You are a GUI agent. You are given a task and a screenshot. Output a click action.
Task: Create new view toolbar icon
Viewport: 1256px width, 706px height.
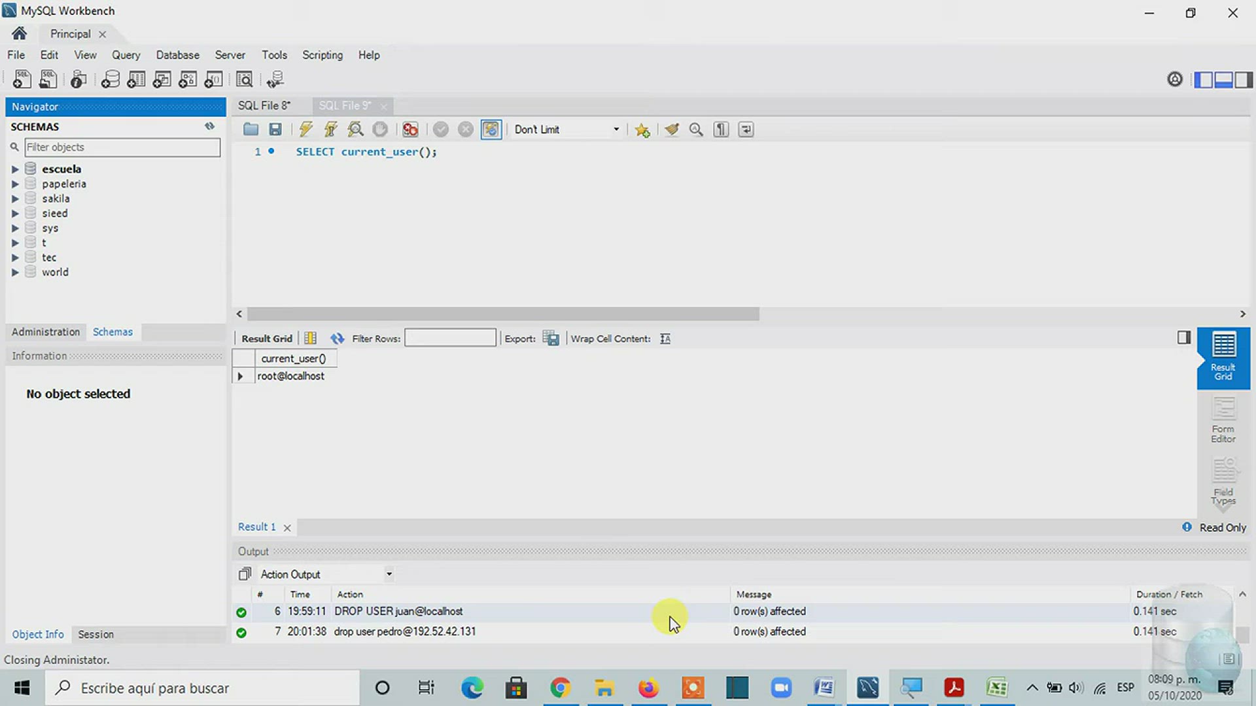tap(162, 80)
